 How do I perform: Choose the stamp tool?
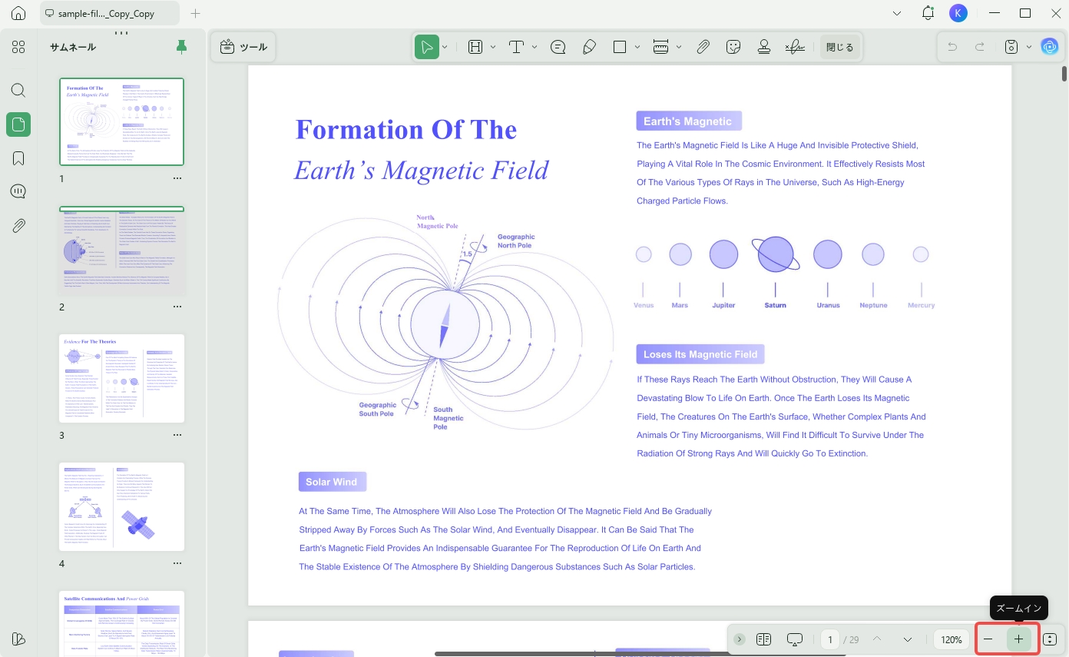coord(764,47)
